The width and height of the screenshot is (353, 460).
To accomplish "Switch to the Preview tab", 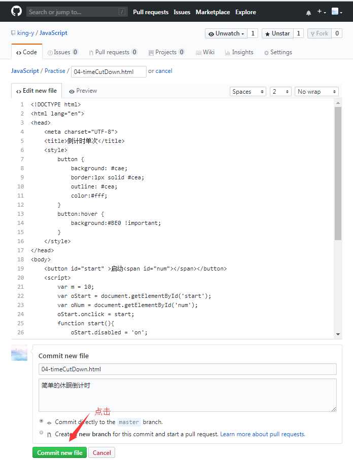I will (83, 91).
